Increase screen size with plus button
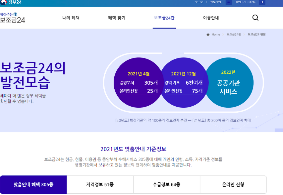This screenshot has width=283, height=195. [x=262, y=2]
